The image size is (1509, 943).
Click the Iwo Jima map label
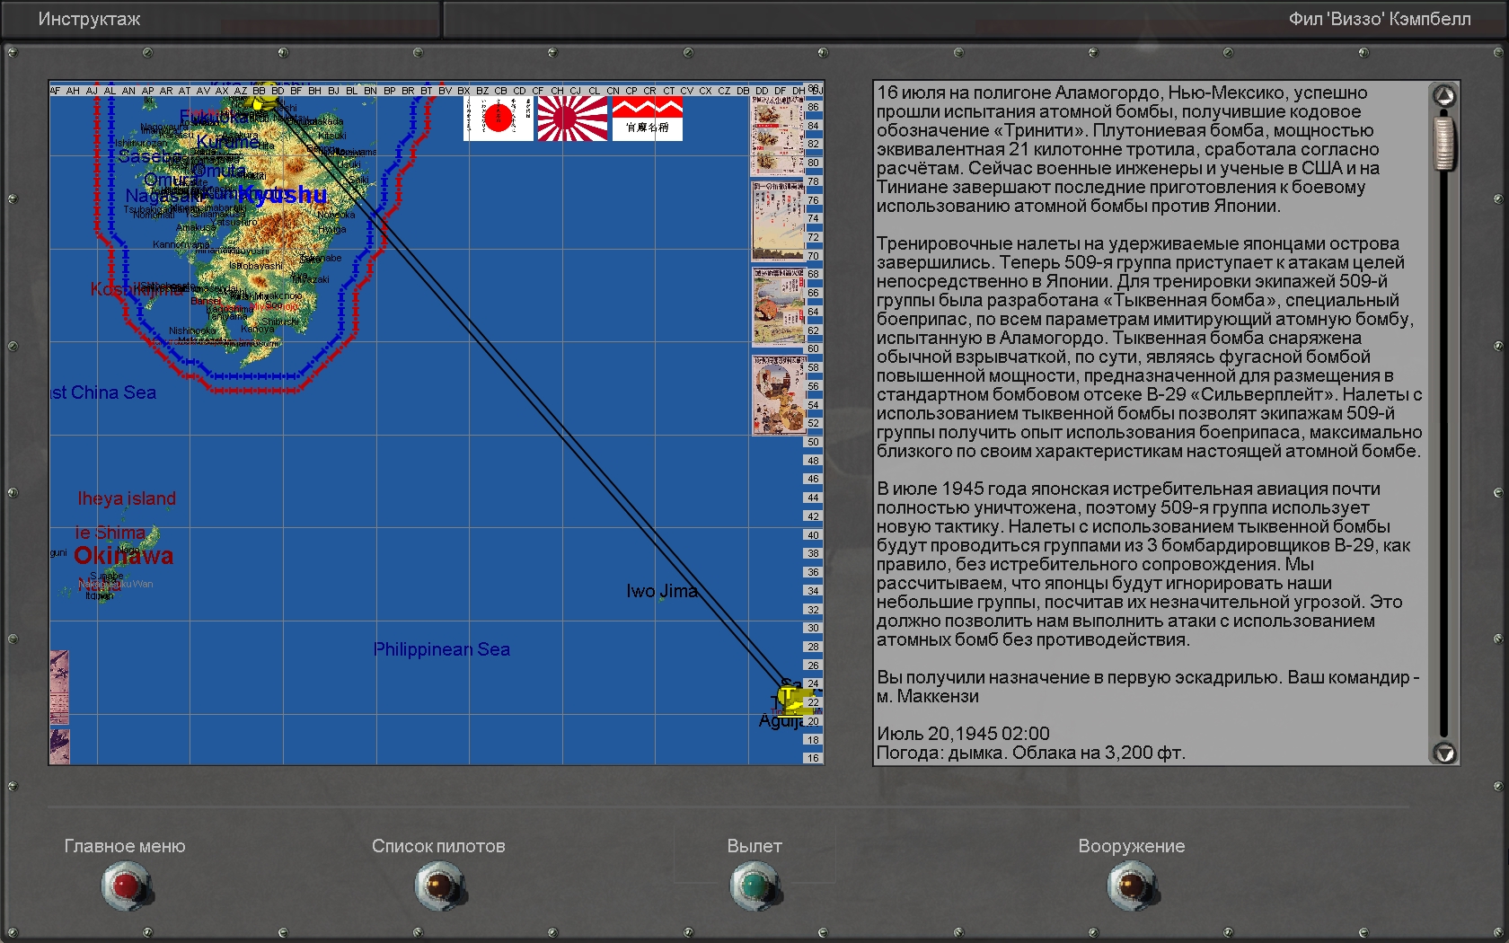662,591
